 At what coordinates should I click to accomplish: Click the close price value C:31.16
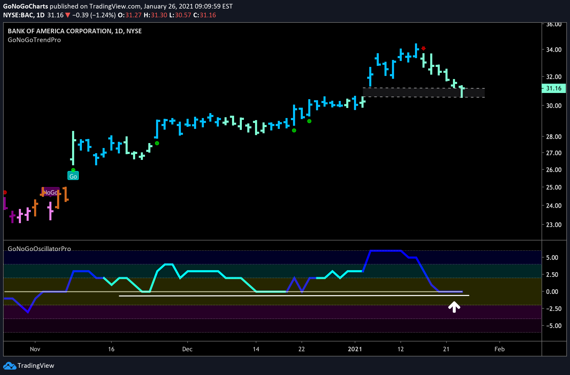pyautogui.click(x=205, y=15)
